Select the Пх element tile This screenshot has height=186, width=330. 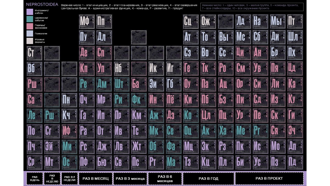pos(295,53)
